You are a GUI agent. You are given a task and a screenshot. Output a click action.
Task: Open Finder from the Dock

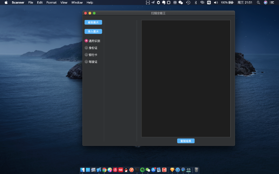pyautogui.click(x=82, y=170)
